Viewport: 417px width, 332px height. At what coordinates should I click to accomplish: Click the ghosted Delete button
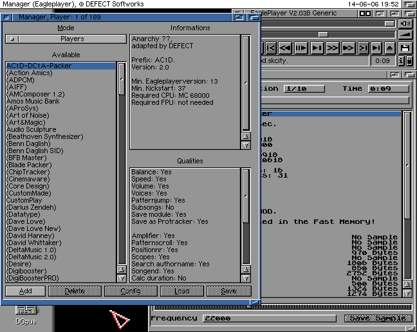pyautogui.click(x=75, y=291)
